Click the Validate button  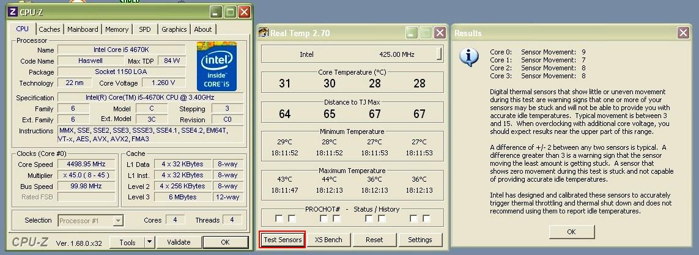(x=179, y=243)
